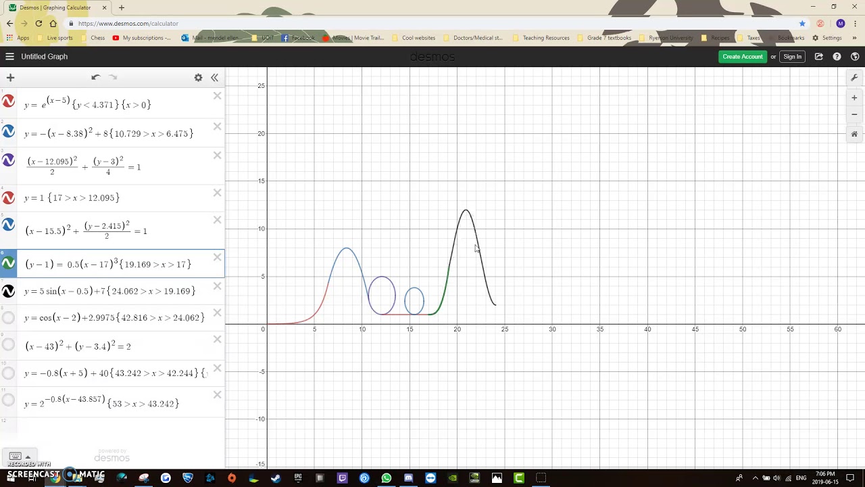Open the Language globe menu
The width and height of the screenshot is (865, 487).
(x=854, y=57)
